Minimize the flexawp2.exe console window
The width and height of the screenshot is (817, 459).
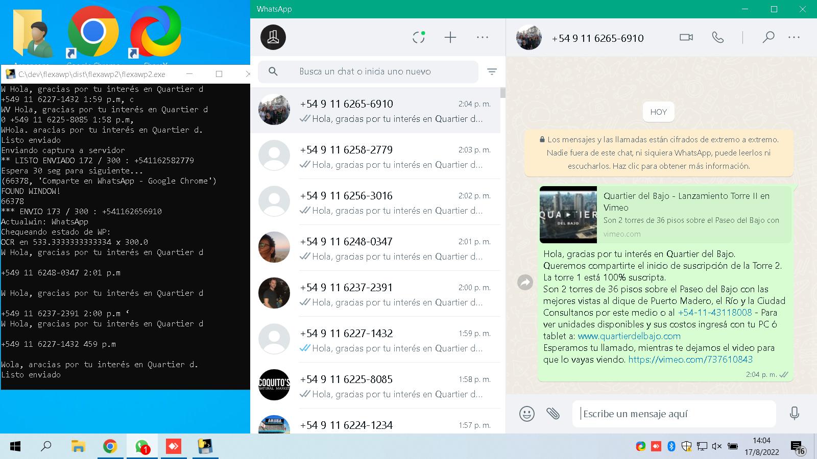[189, 74]
